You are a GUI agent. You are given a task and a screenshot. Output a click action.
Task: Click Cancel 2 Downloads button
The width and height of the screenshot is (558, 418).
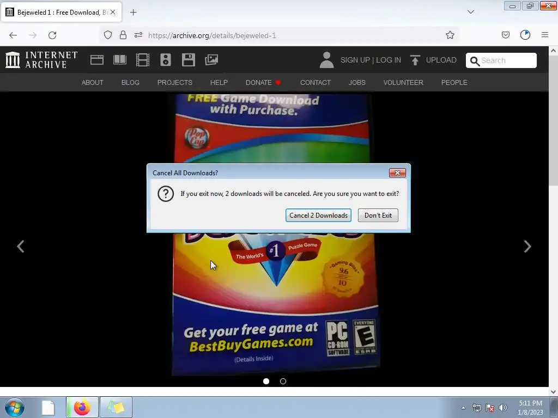[x=318, y=216]
